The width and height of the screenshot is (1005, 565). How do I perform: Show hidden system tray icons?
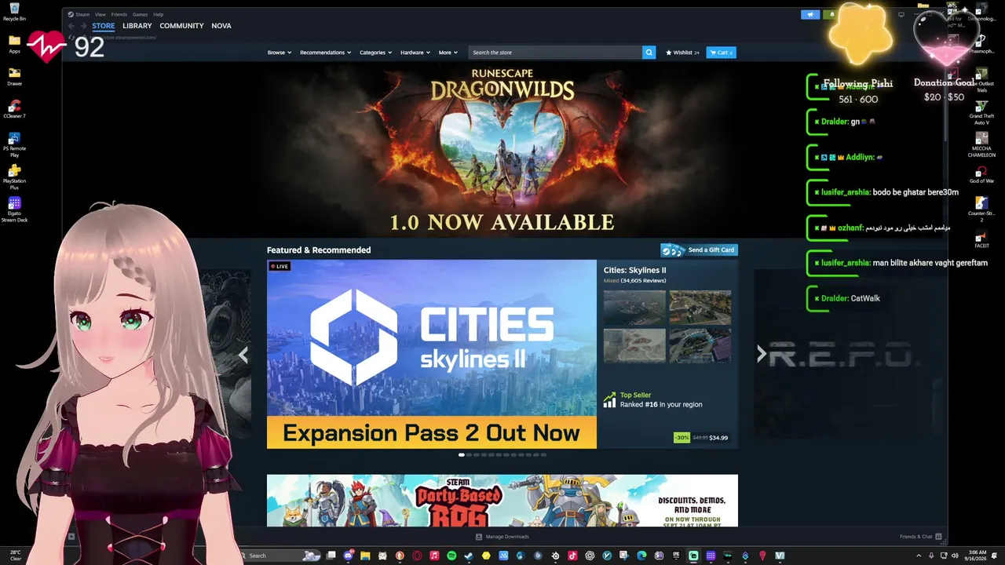click(x=919, y=556)
